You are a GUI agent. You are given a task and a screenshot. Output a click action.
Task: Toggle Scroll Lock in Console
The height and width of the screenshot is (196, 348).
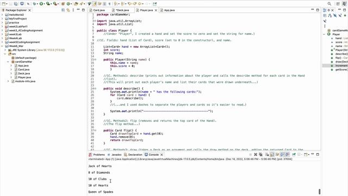coord(272,155)
